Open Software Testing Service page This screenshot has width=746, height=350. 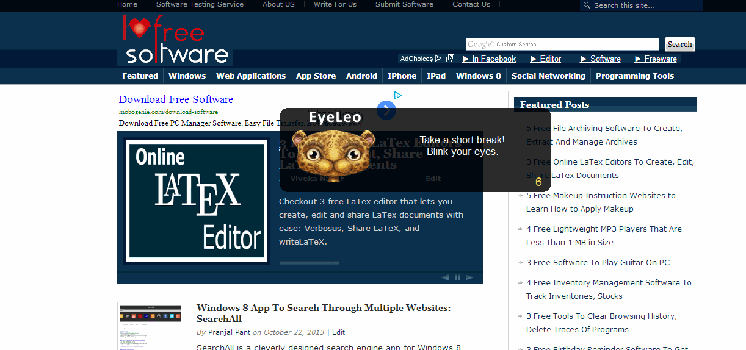pyautogui.click(x=200, y=4)
